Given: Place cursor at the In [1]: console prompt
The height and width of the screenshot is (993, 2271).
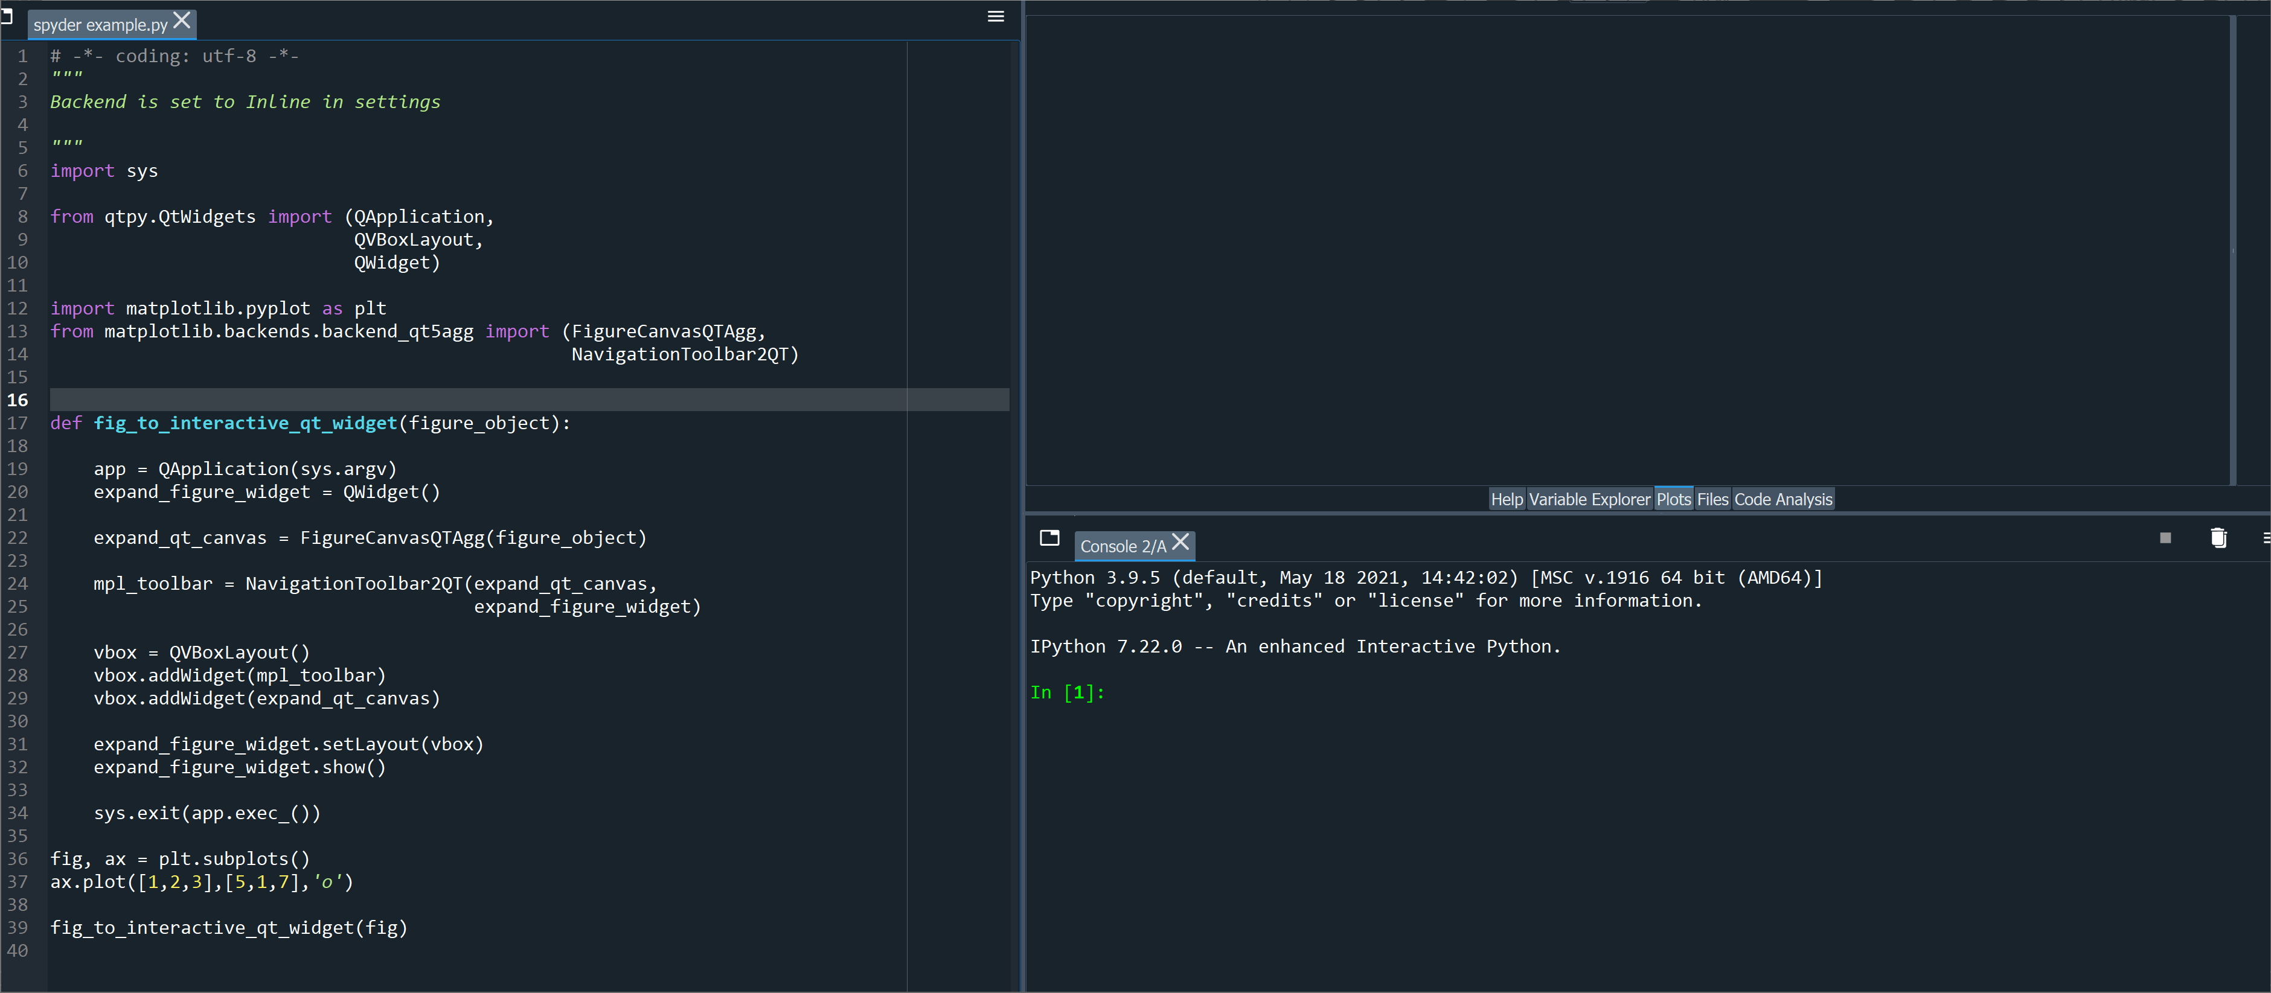Looking at the screenshot, I should (1067, 692).
